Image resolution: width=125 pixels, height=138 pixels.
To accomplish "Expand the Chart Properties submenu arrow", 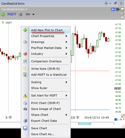I will tap(66, 36).
